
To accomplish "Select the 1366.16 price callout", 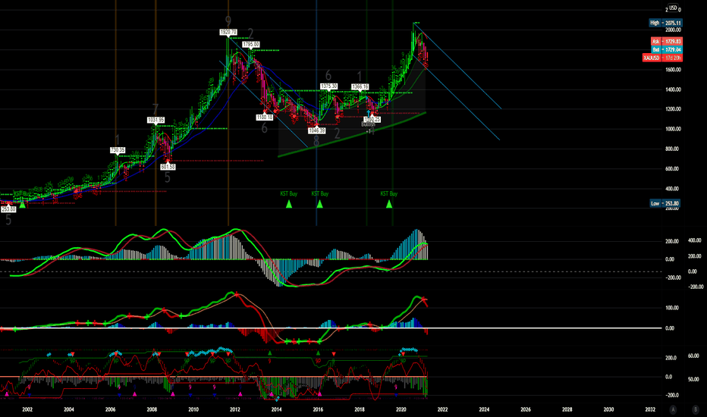I will pyautogui.click(x=360, y=86).
